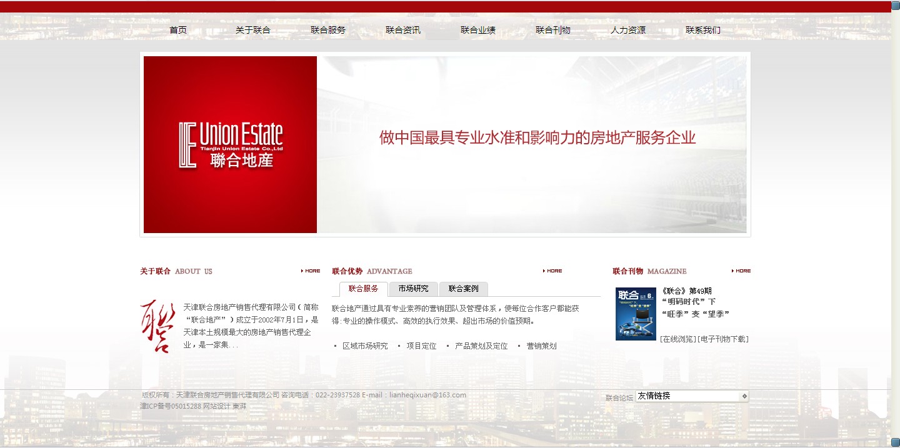Click the 联合刊物 MAGAZINE section heading

(x=649, y=271)
